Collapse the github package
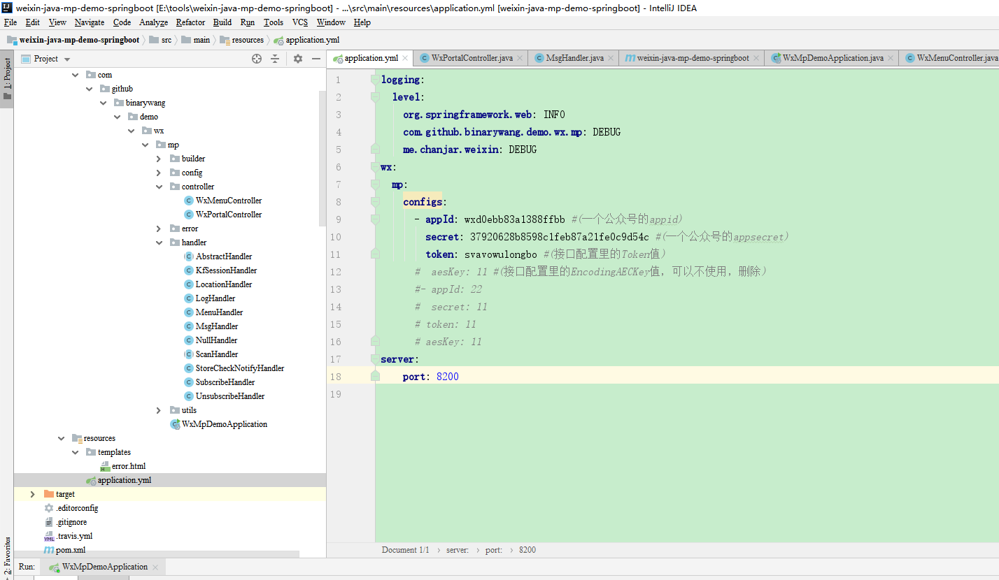 (89, 89)
